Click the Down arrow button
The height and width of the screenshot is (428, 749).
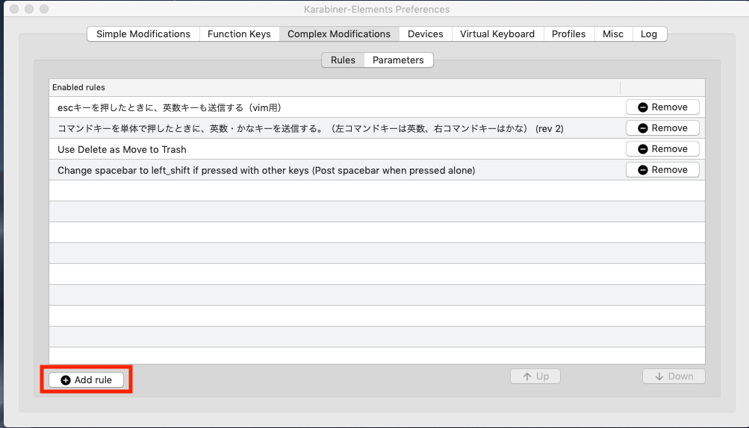pos(674,377)
